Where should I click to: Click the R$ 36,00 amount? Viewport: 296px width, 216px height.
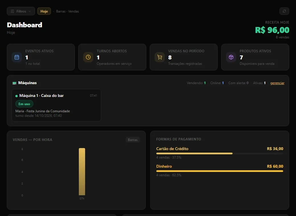(x=275, y=149)
